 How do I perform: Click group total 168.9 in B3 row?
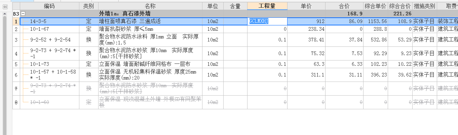(x=344, y=14)
